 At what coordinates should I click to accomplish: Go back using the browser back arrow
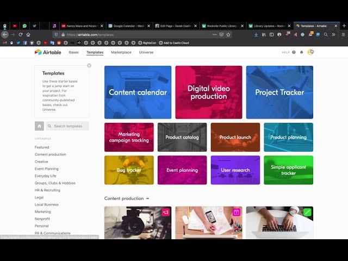point(5,34)
